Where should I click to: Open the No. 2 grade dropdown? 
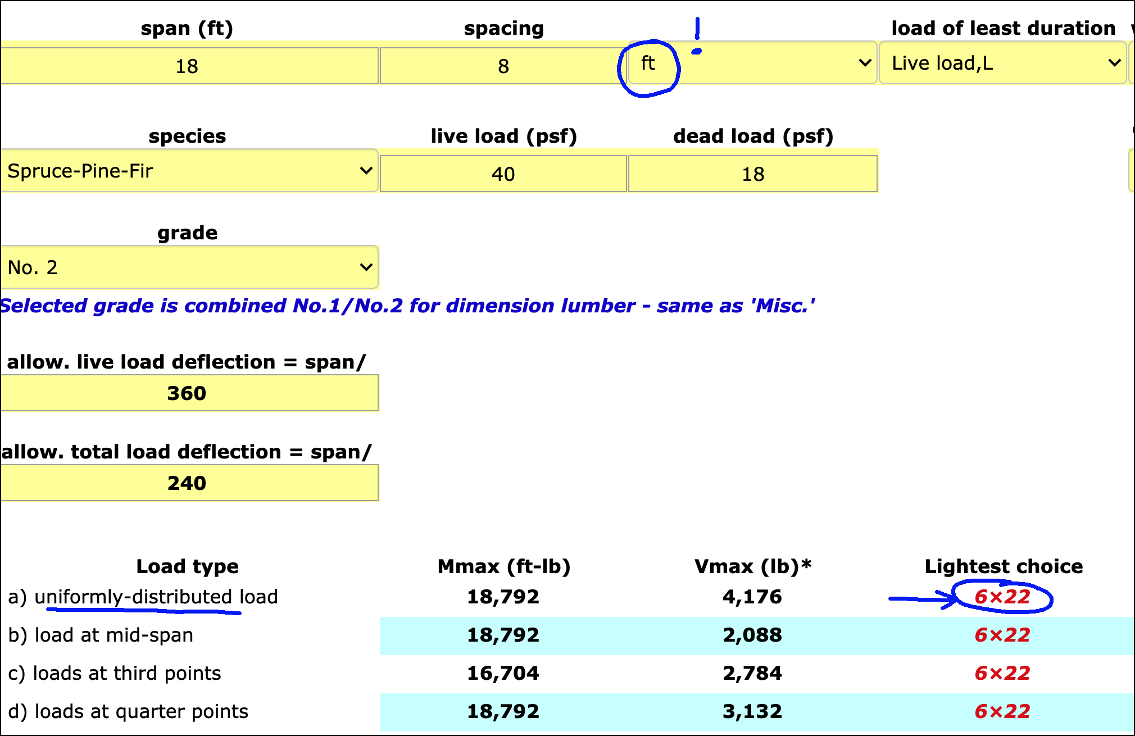(189, 267)
